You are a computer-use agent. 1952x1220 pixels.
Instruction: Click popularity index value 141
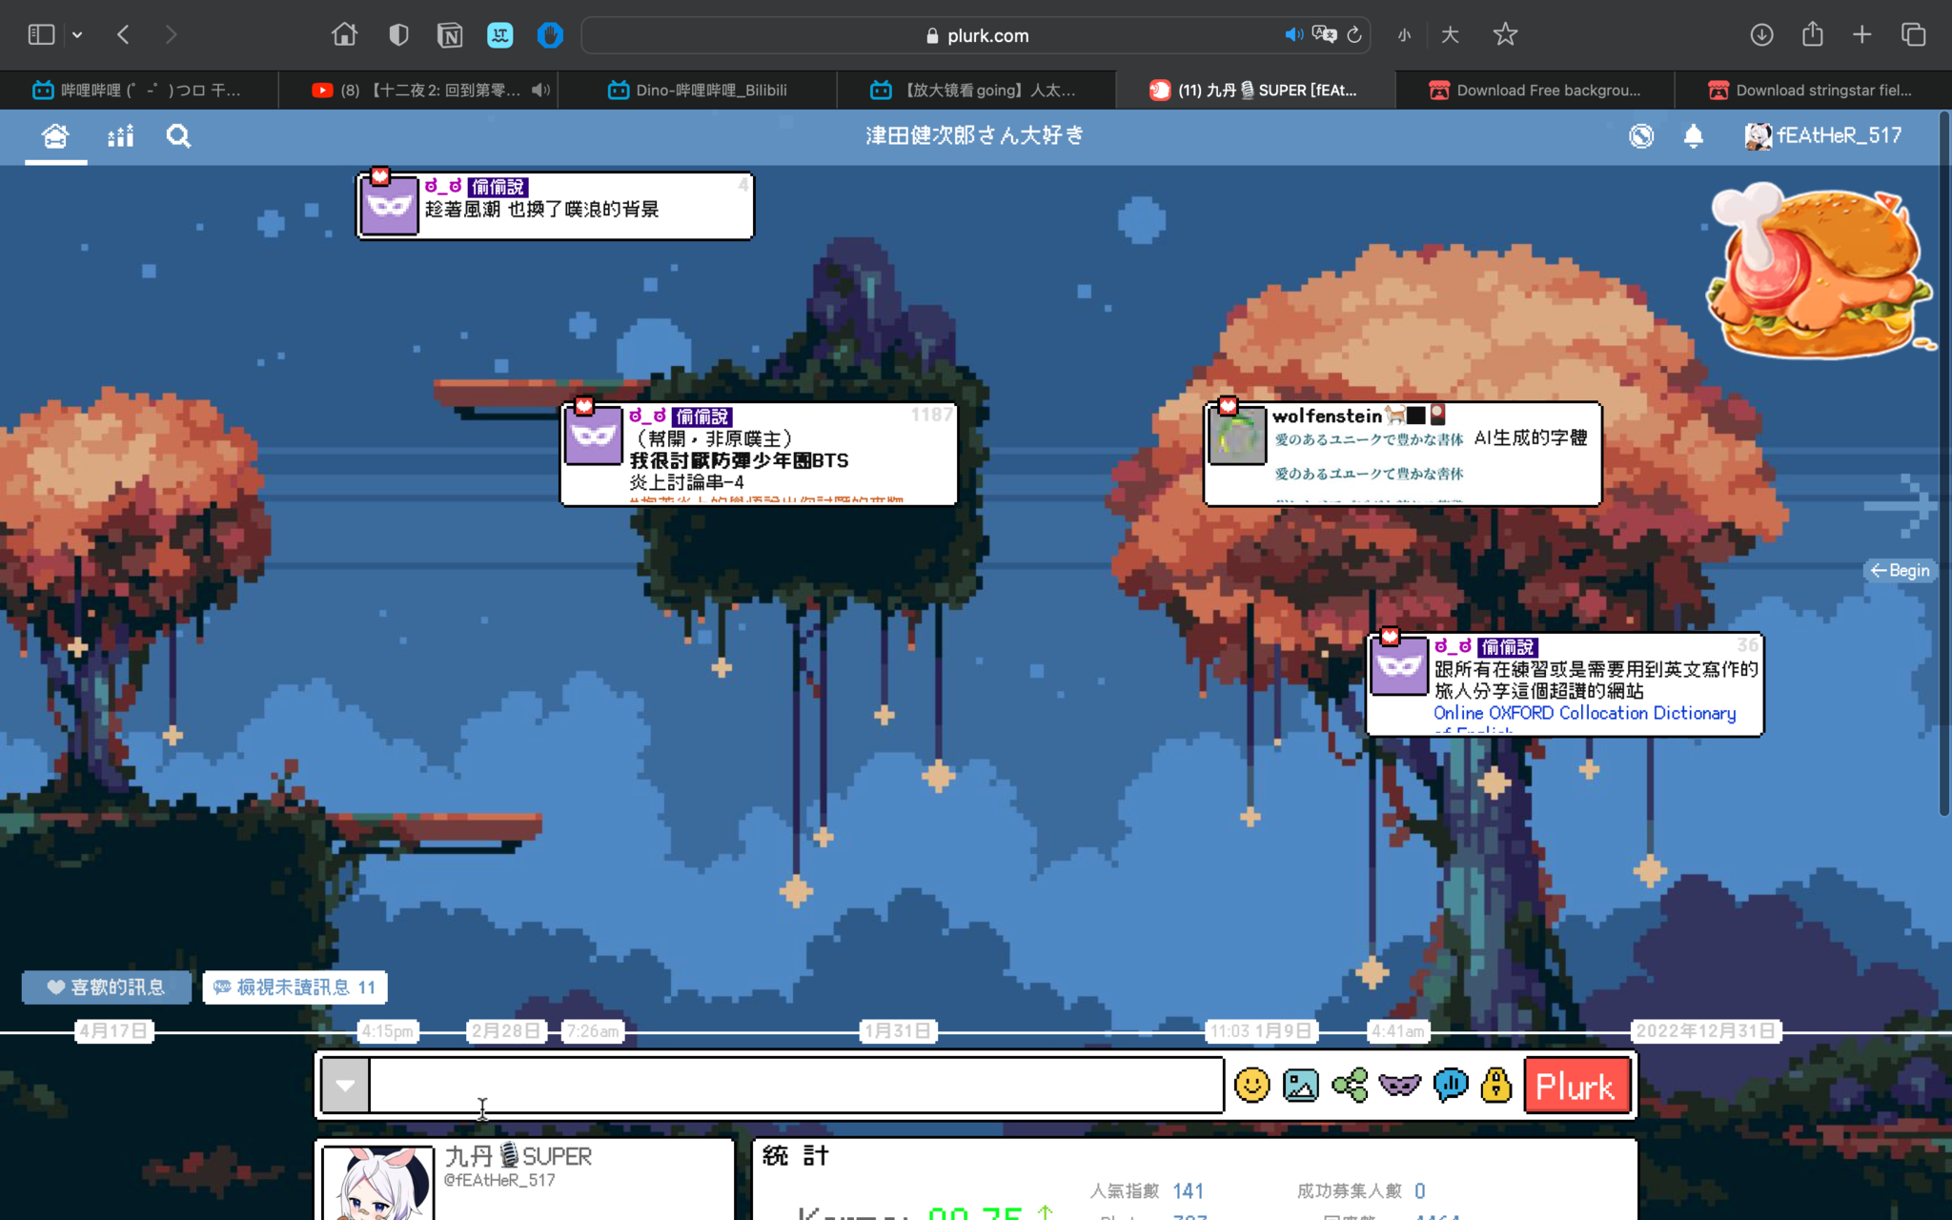1188,1190
